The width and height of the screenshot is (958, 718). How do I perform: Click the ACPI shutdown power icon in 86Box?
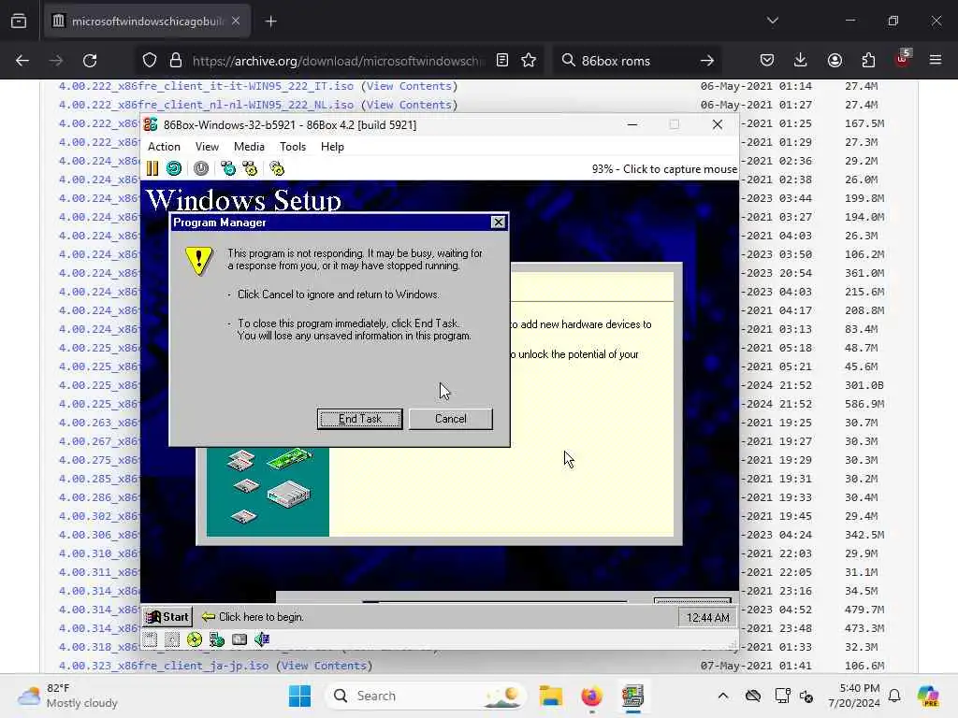[x=201, y=168]
